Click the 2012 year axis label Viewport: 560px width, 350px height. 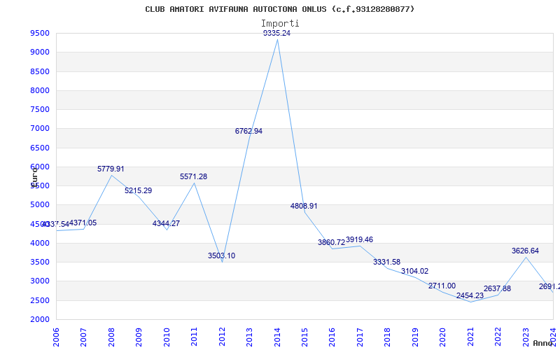(x=222, y=337)
